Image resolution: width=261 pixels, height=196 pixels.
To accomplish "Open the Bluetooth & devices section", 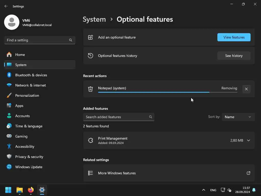I will coord(31,75).
